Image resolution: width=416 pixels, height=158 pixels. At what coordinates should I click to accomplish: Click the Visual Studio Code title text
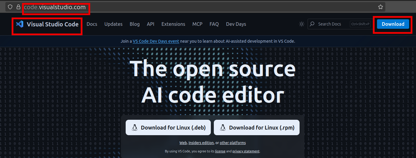click(x=53, y=24)
